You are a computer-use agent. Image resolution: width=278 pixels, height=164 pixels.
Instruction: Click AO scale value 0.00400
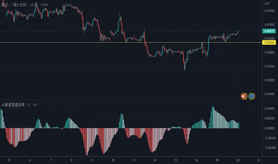[269, 109]
